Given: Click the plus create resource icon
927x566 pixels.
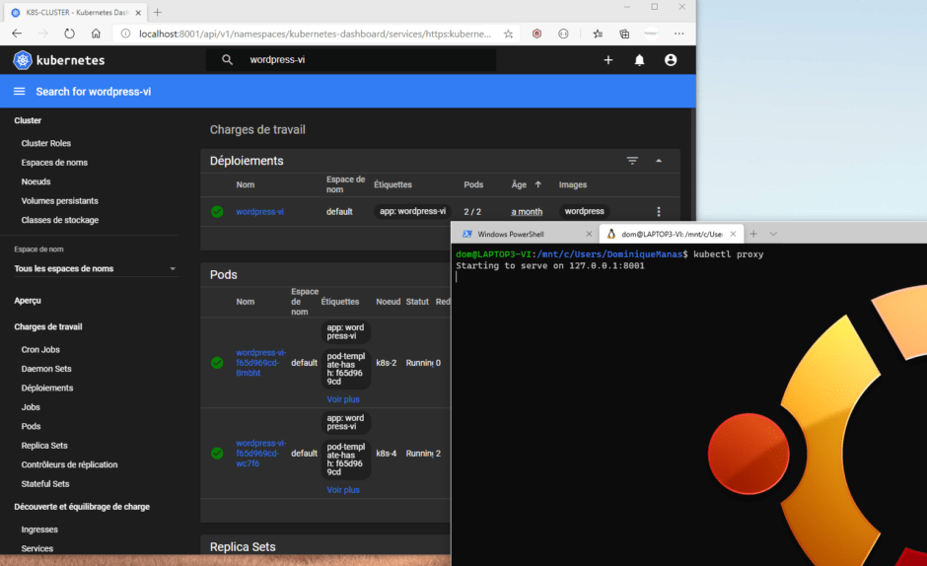Looking at the screenshot, I should 607,60.
